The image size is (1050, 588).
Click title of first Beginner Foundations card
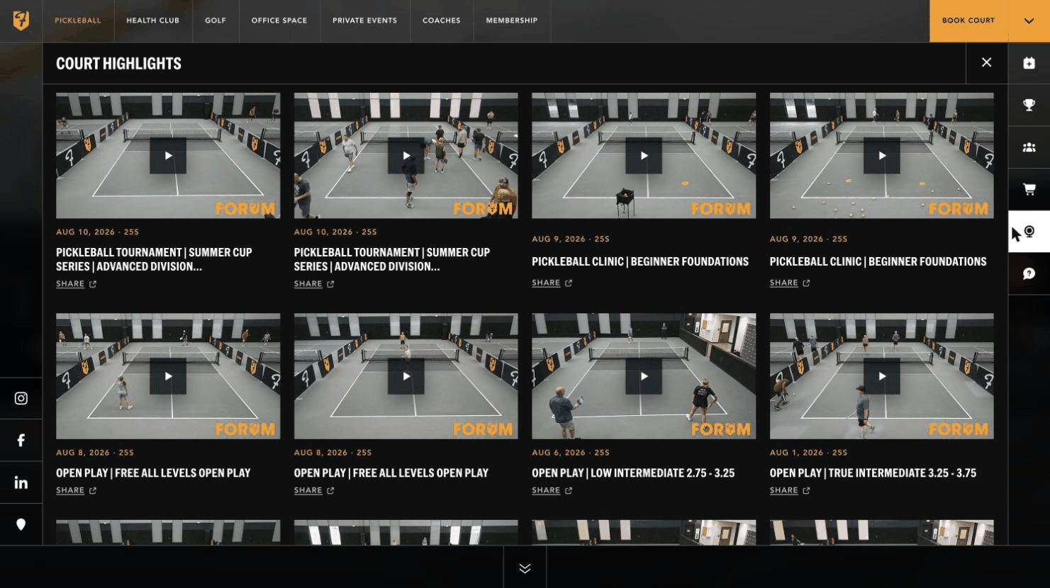click(x=640, y=261)
